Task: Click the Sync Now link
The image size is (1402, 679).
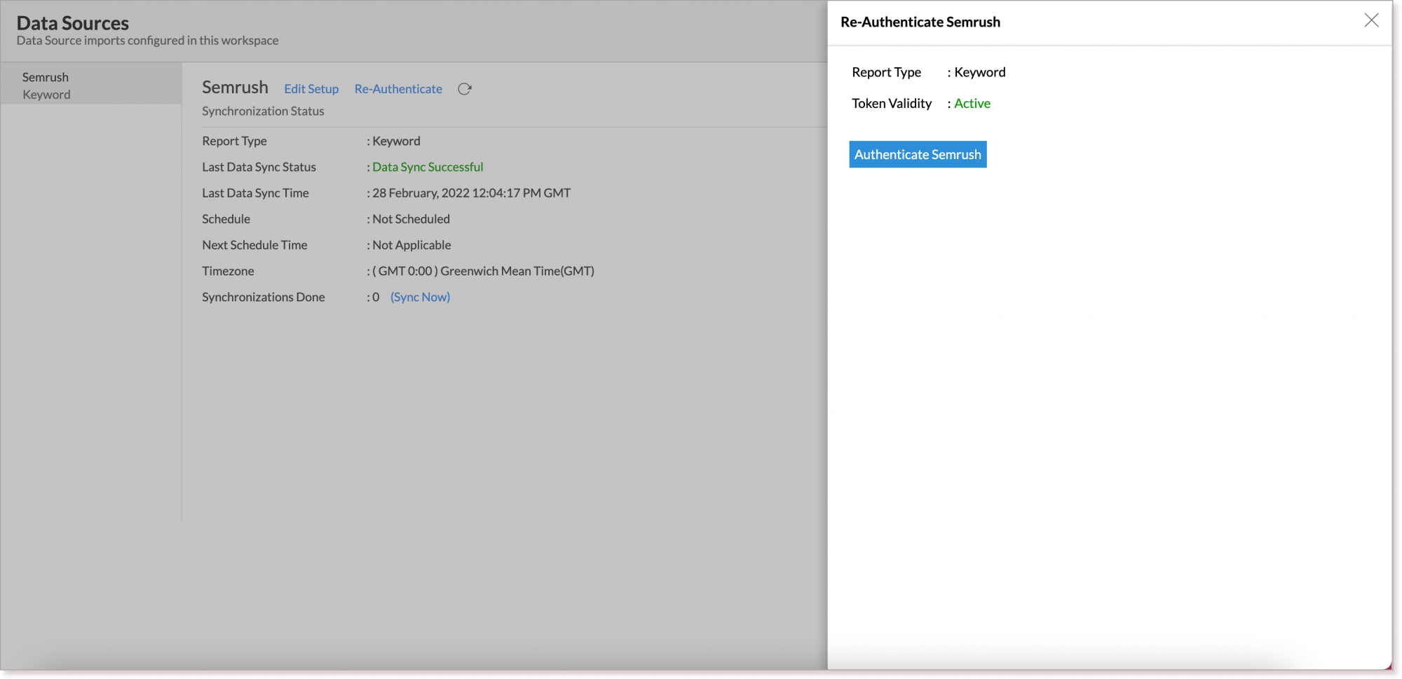Action: (x=420, y=297)
